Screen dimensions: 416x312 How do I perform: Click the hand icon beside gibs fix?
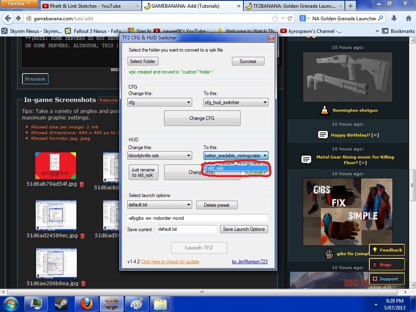pos(329,253)
